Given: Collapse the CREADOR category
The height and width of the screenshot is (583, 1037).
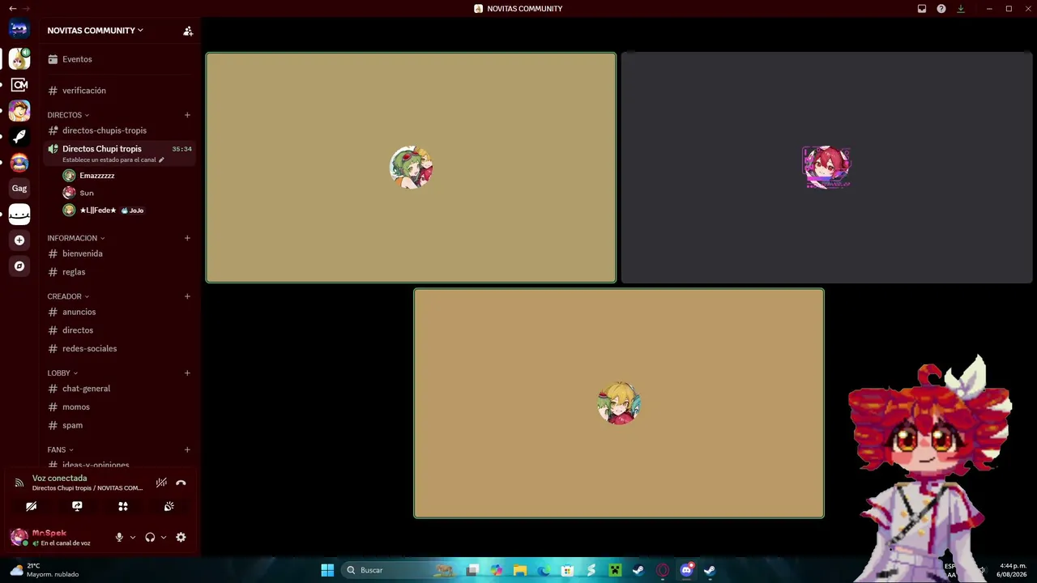Looking at the screenshot, I should [68, 296].
